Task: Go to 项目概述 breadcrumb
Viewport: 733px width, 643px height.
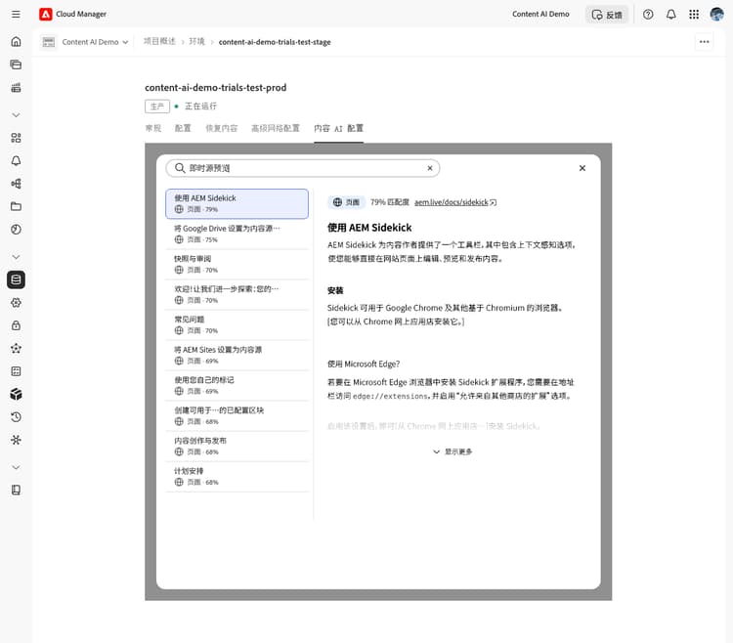Action: click(159, 42)
